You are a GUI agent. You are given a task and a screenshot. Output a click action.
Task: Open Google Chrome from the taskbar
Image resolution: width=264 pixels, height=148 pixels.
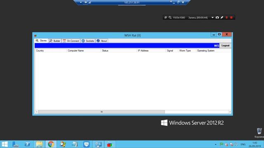click(x=51, y=144)
